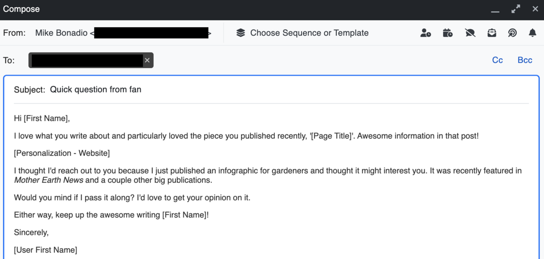Remove the recipient using its X
The width and height of the screenshot is (544, 259).
pyautogui.click(x=147, y=60)
